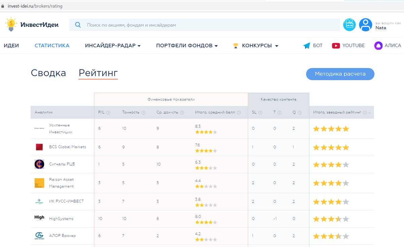Click the SL column help icon

tap(260, 113)
